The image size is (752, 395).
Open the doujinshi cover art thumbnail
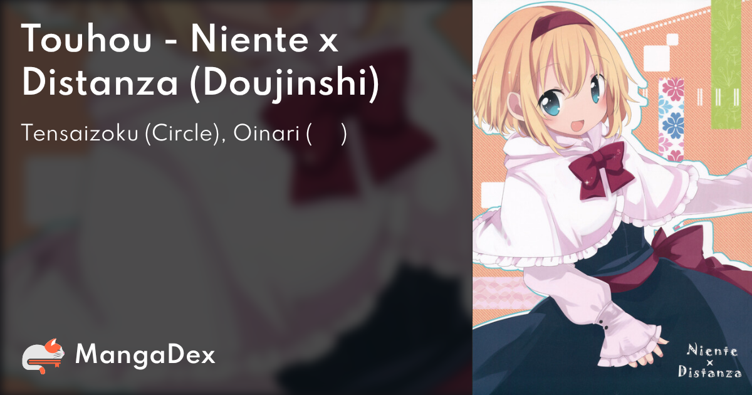click(612, 197)
